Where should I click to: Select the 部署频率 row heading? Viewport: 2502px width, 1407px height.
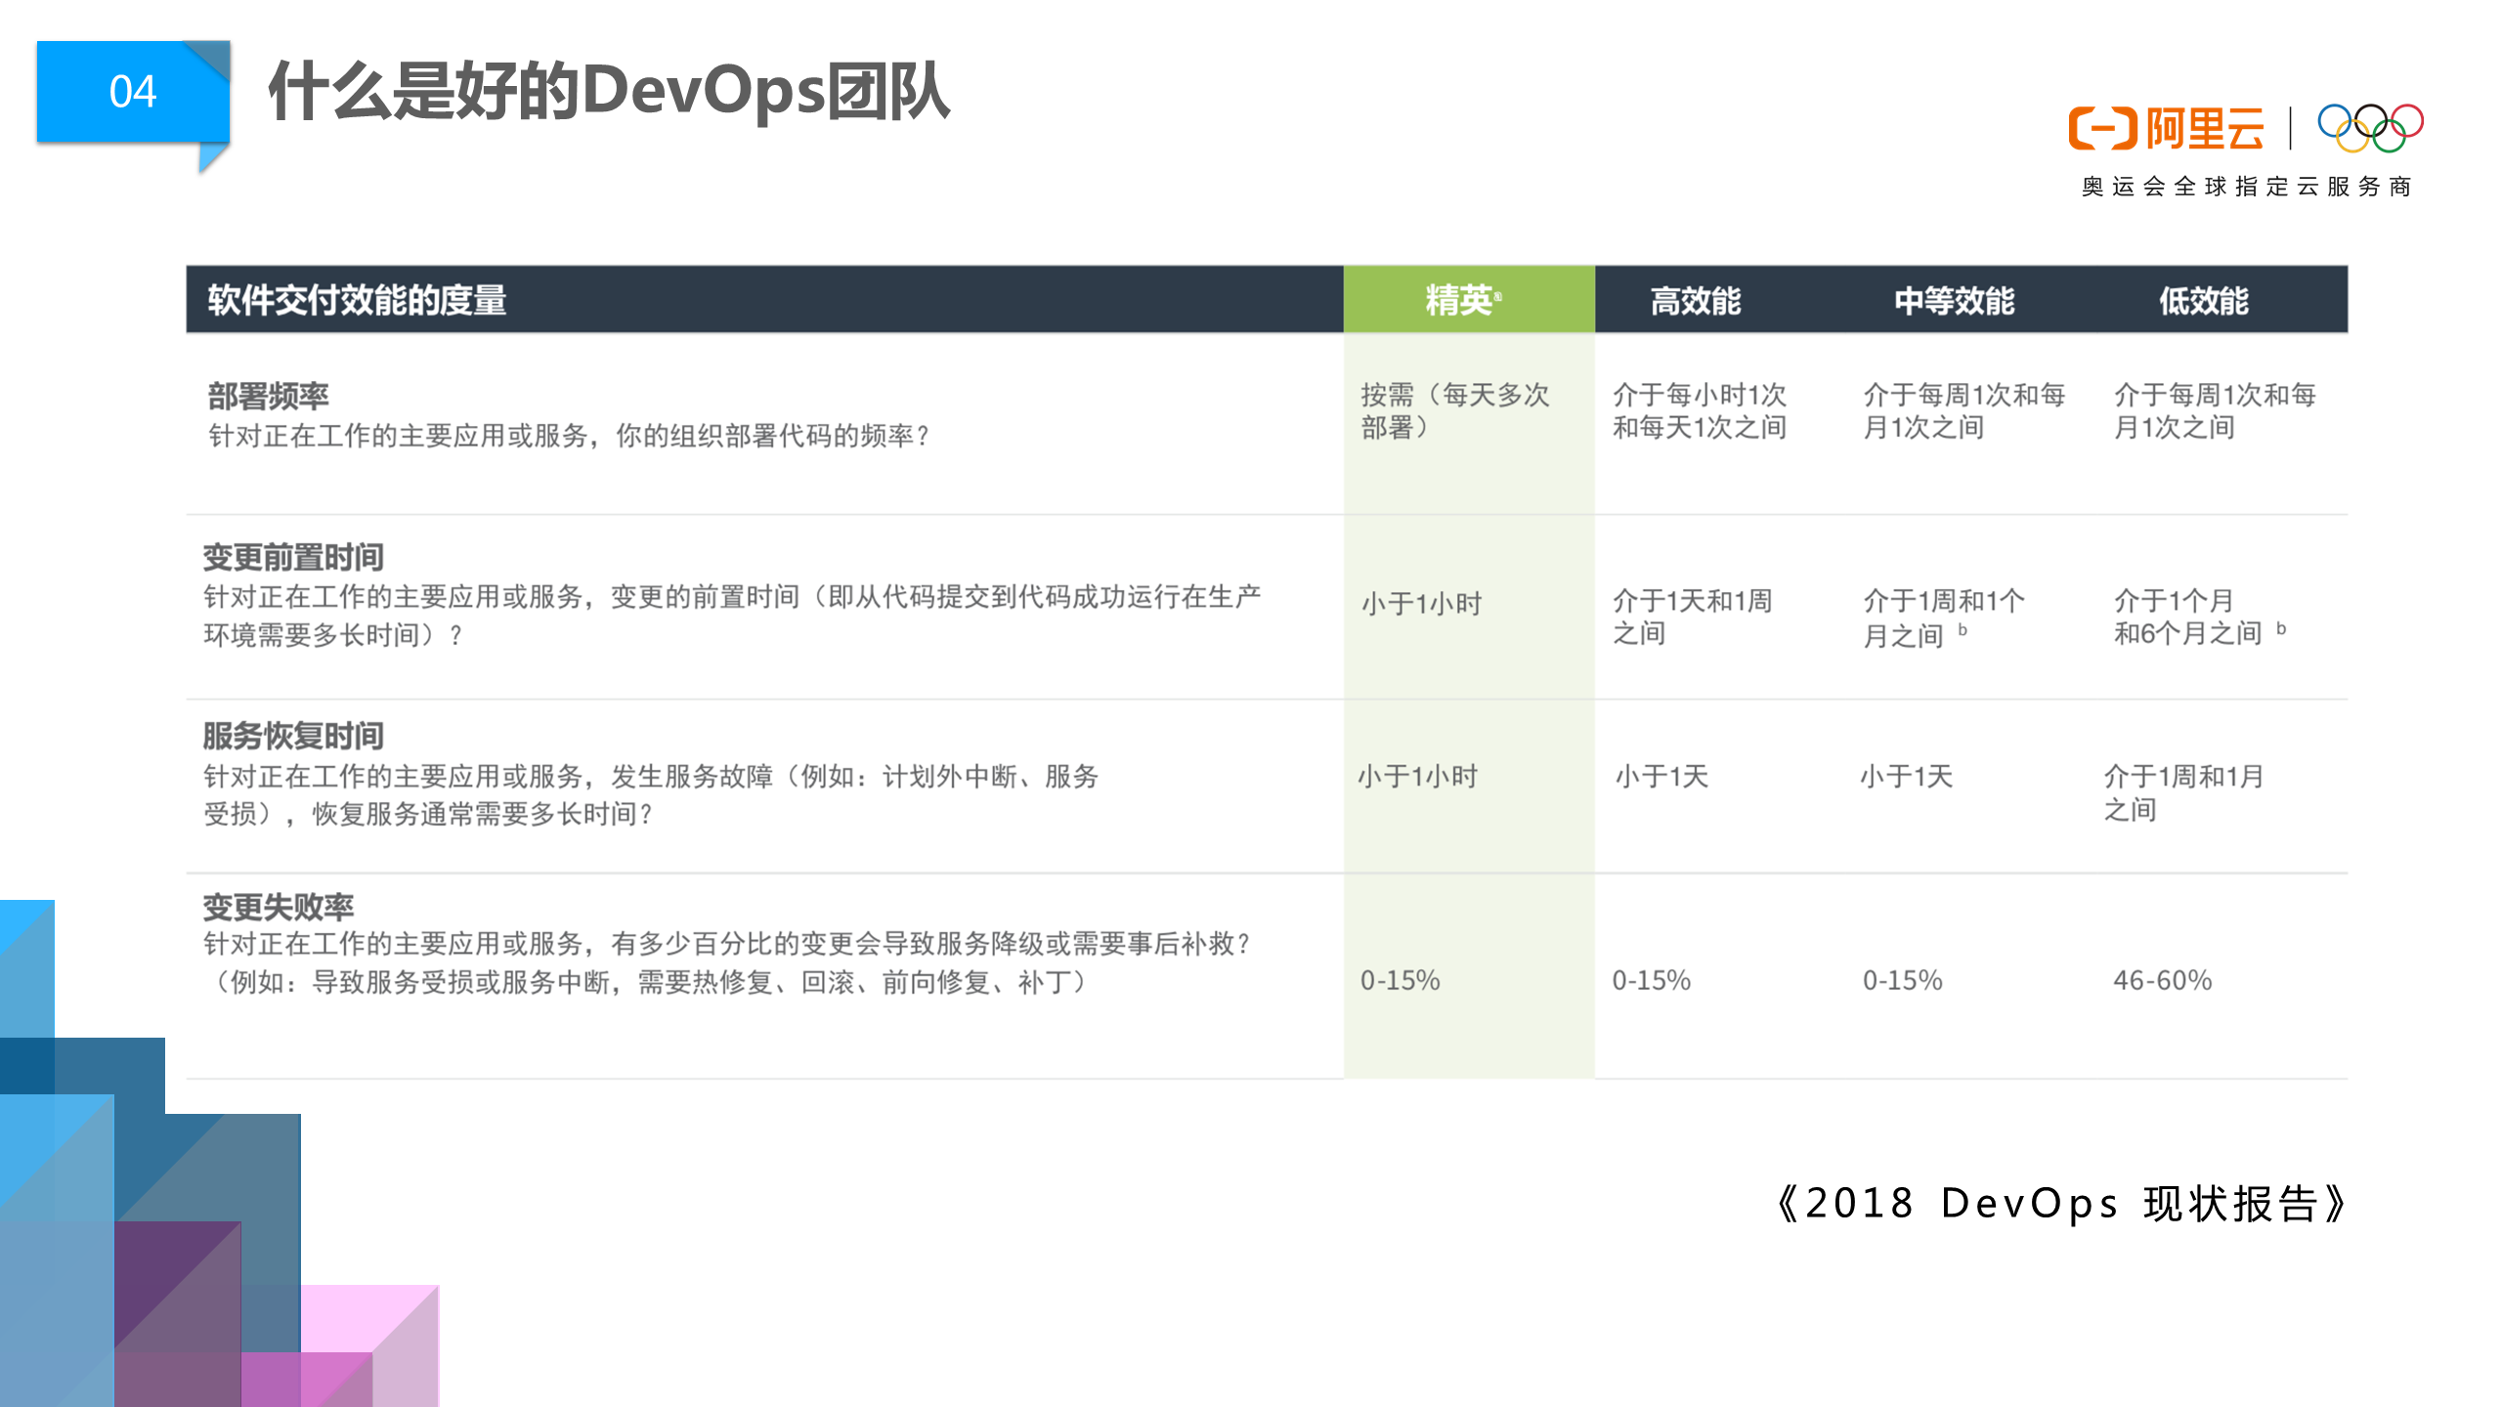[269, 396]
